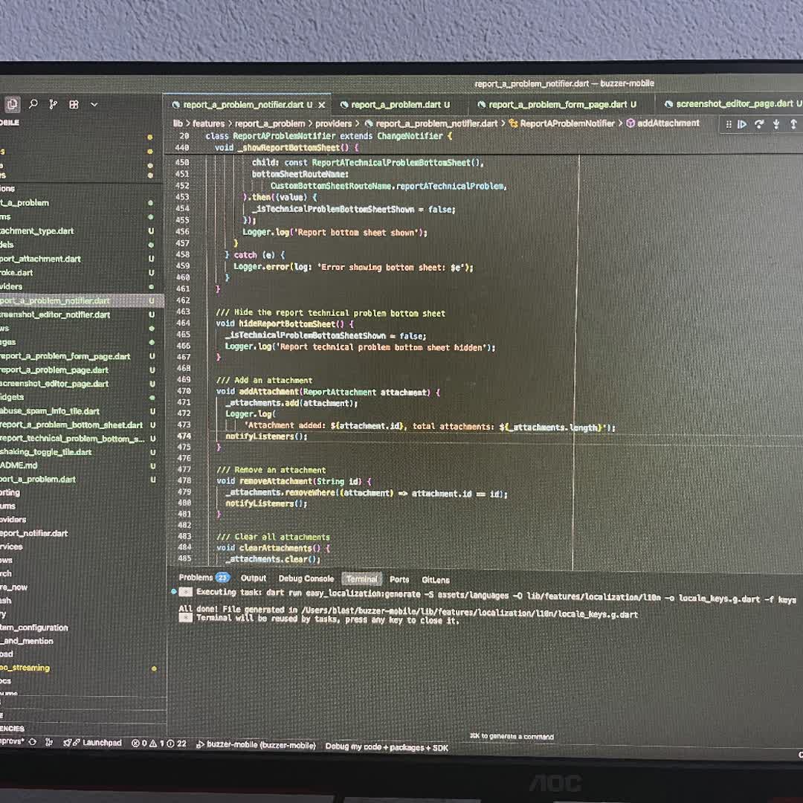Open report_a_problem_bottom_sheet.dart in the explorer

tap(82, 425)
